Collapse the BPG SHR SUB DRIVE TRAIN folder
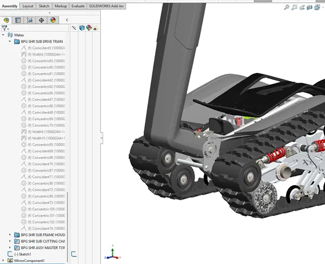The height and width of the screenshot is (264, 325). (10, 41)
